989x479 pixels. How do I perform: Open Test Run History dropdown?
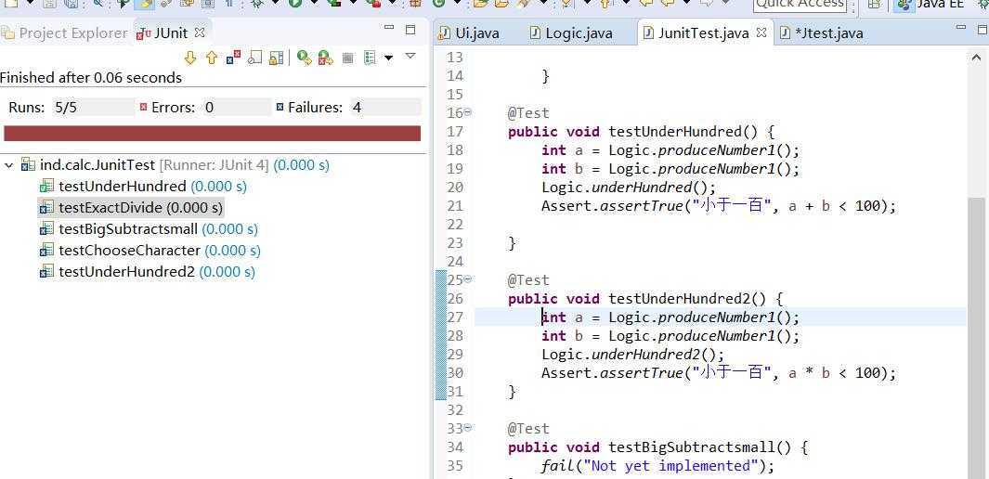[x=388, y=58]
